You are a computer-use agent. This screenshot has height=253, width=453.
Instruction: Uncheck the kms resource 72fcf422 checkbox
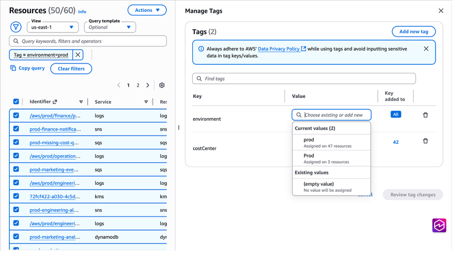tap(16, 196)
